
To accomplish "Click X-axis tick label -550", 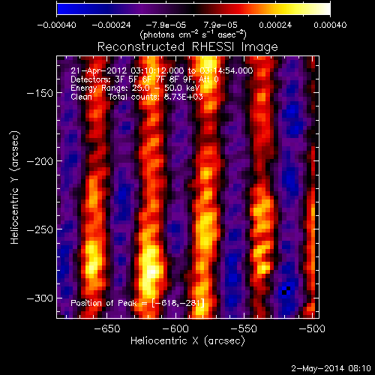I will point(244,328).
